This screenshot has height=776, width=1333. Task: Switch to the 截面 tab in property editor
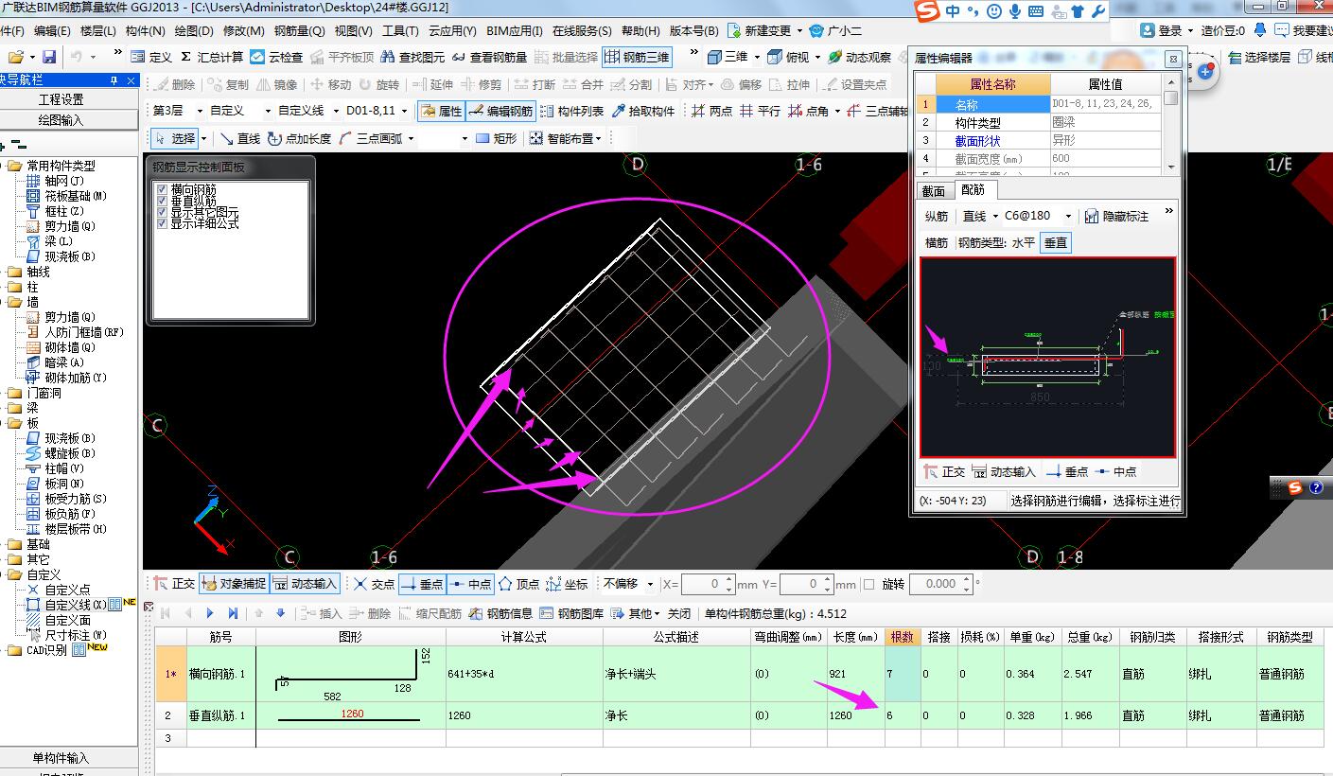coord(934,190)
